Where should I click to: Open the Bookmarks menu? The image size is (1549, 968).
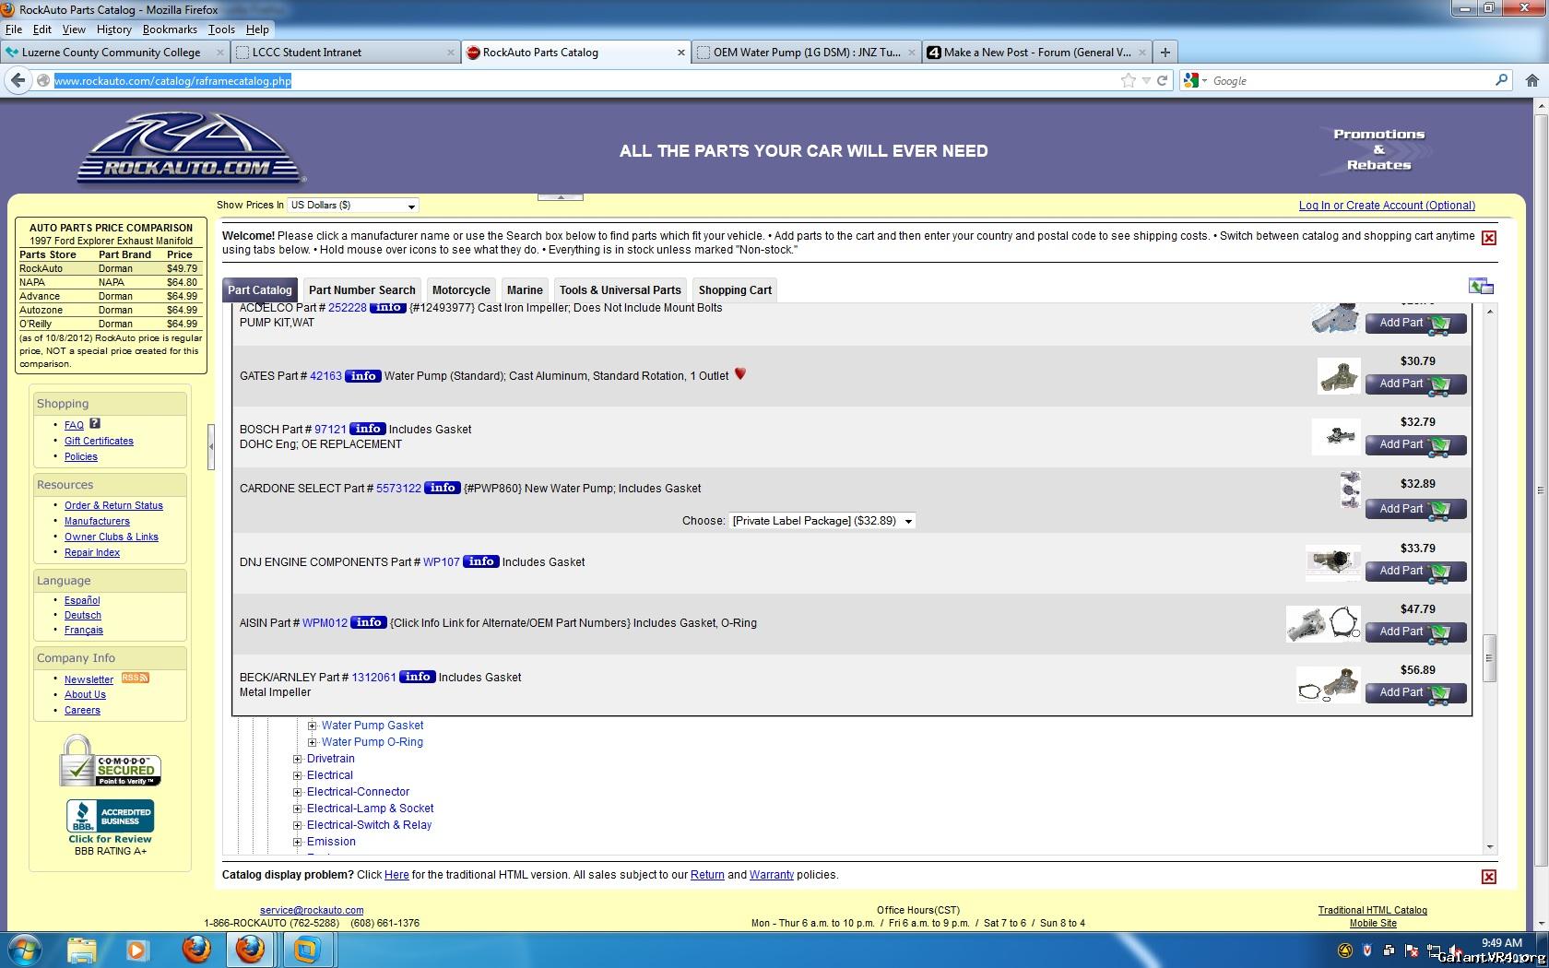click(170, 30)
